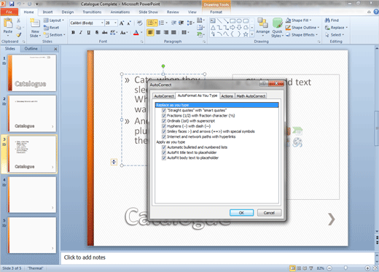
Task: Open the Replace dropdown arrow
Action: [346, 28]
